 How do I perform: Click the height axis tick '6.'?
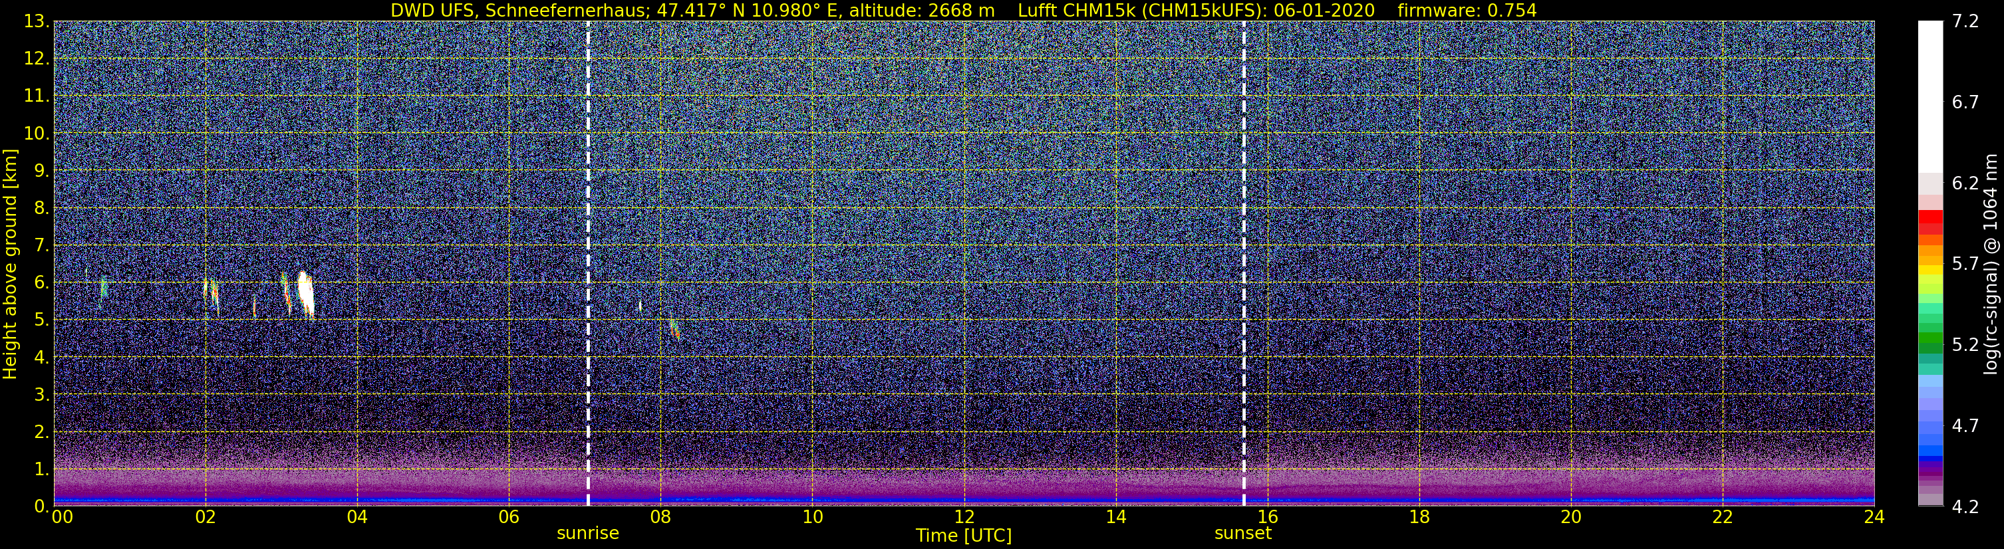[41, 283]
